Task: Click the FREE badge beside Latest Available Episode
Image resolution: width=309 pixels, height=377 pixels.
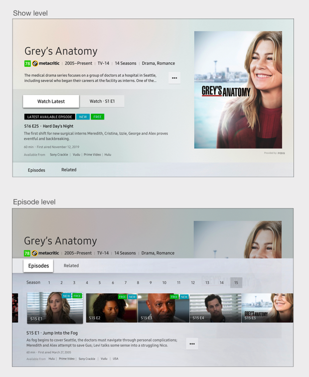Action: pos(97,117)
